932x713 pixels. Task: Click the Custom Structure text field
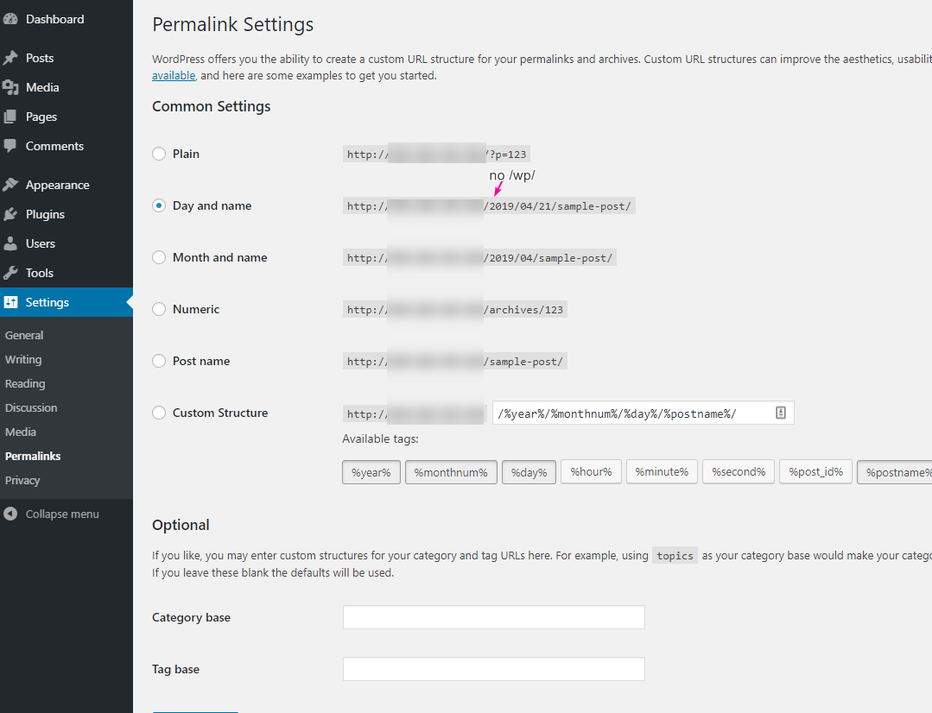click(x=644, y=413)
